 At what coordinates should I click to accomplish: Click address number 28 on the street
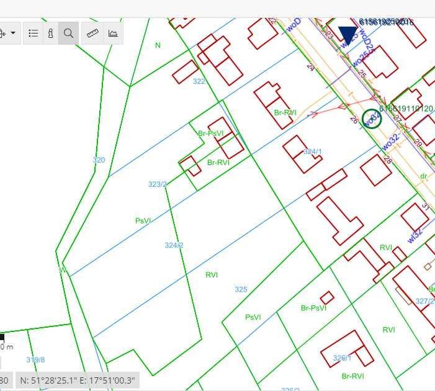[x=388, y=160]
